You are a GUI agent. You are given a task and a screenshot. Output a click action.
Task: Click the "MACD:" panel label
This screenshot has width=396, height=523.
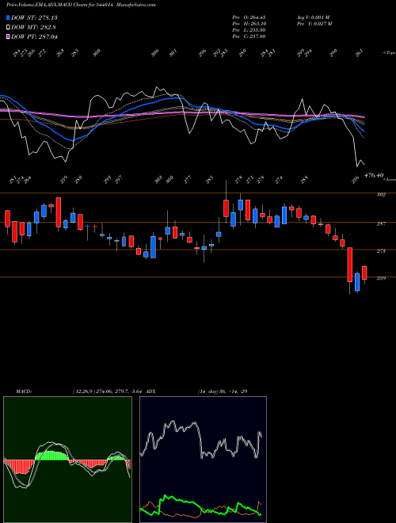pyautogui.click(x=24, y=391)
